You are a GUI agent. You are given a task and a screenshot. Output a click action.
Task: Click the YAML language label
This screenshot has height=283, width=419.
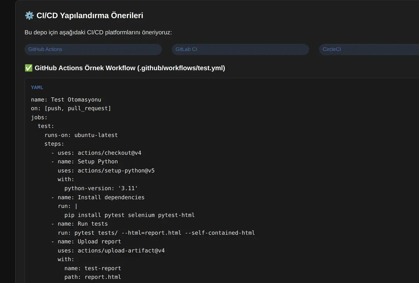(37, 87)
